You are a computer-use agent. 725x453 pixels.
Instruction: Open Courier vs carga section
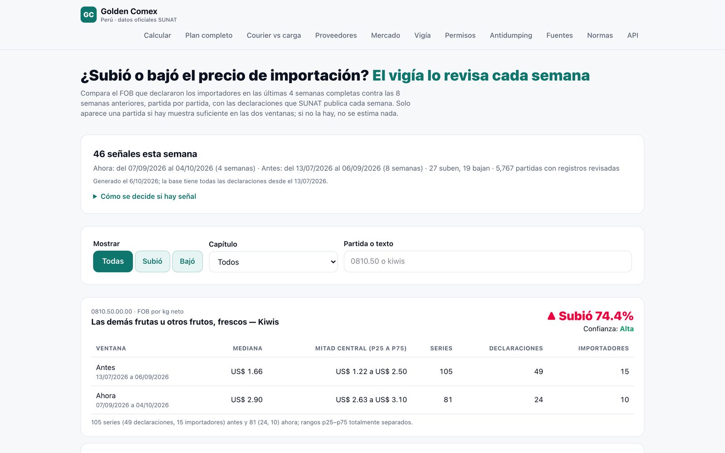click(x=274, y=35)
